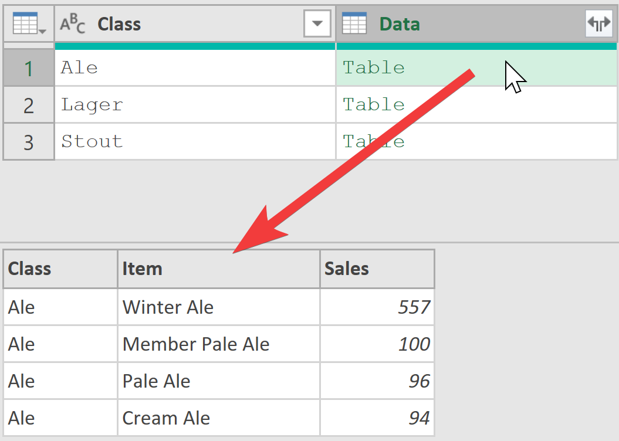Select the Lager cell in the Class column
619x441 pixels.
(x=195, y=105)
